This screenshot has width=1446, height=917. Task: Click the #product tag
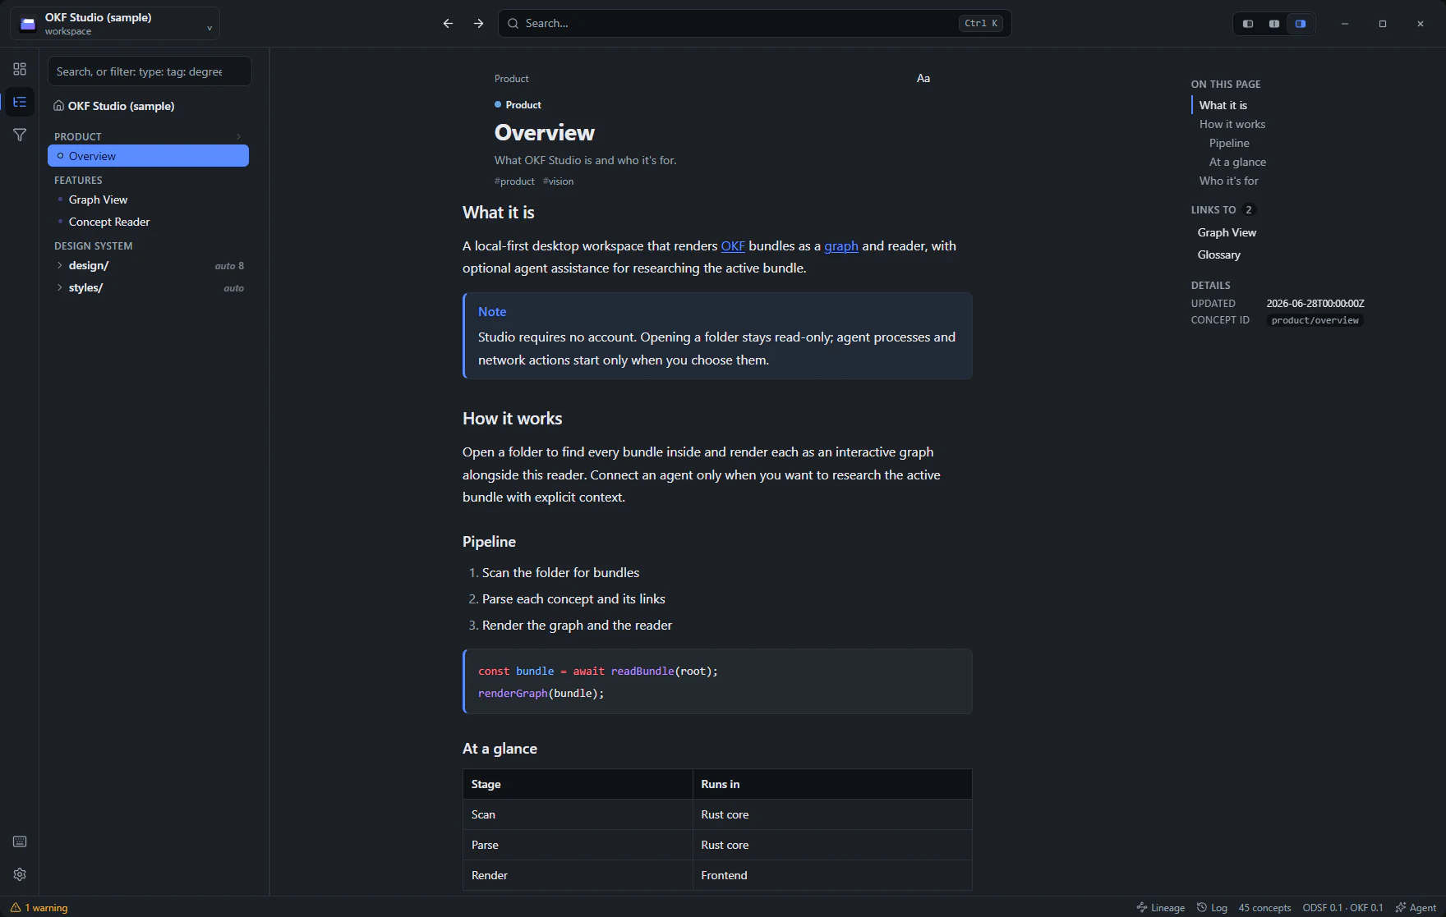514,181
